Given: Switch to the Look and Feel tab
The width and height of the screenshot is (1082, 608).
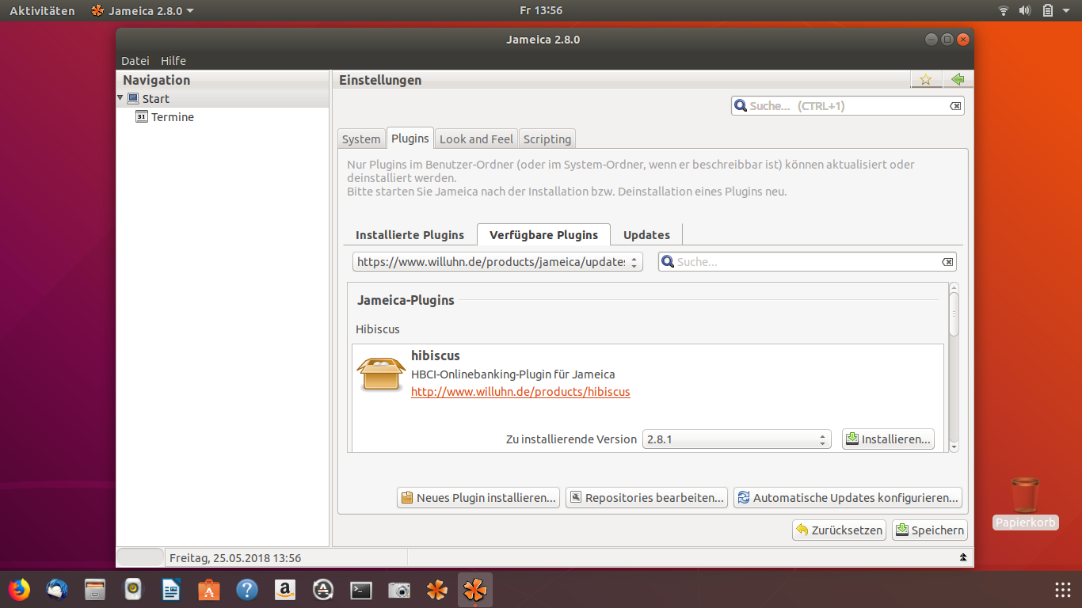Looking at the screenshot, I should [x=477, y=139].
